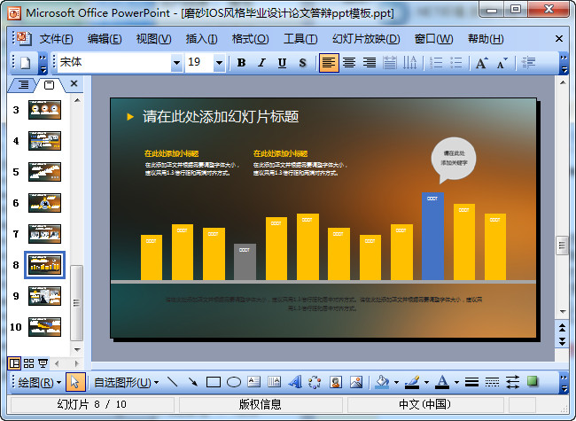The image size is (576, 421).
Task: Switch to the Outline tab
Action: [23, 85]
